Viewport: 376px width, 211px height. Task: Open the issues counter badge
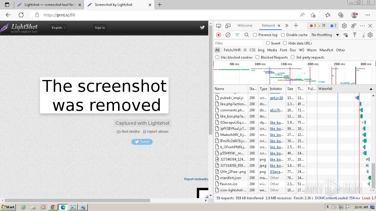333,25
